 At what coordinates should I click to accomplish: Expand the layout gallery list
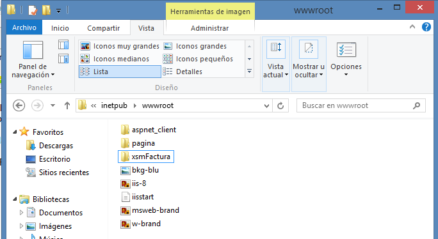click(x=250, y=72)
